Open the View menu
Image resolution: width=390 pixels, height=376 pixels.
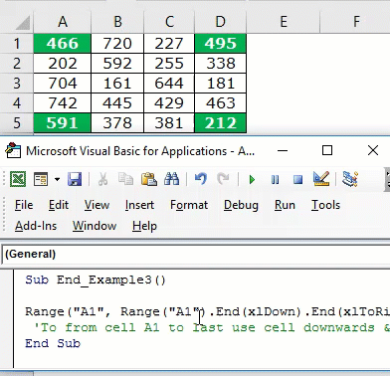click(x=97, y=205)
